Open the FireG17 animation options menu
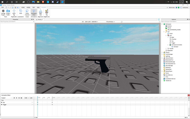This screenshot has width=190, height=119. click(12, 98)
